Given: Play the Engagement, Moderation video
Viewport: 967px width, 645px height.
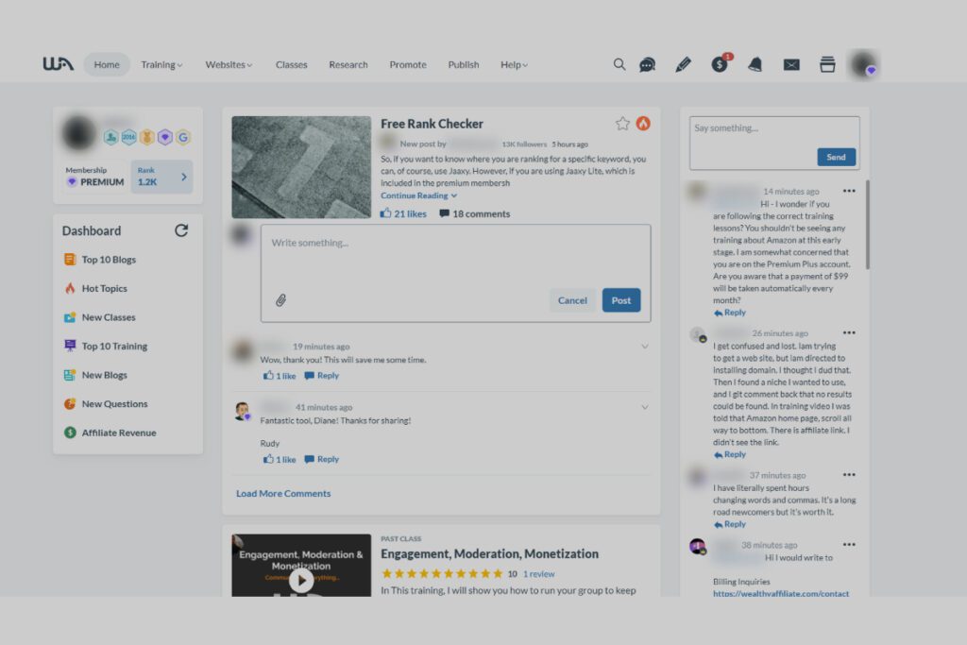Looking at the screenshot, I should 301,580.
